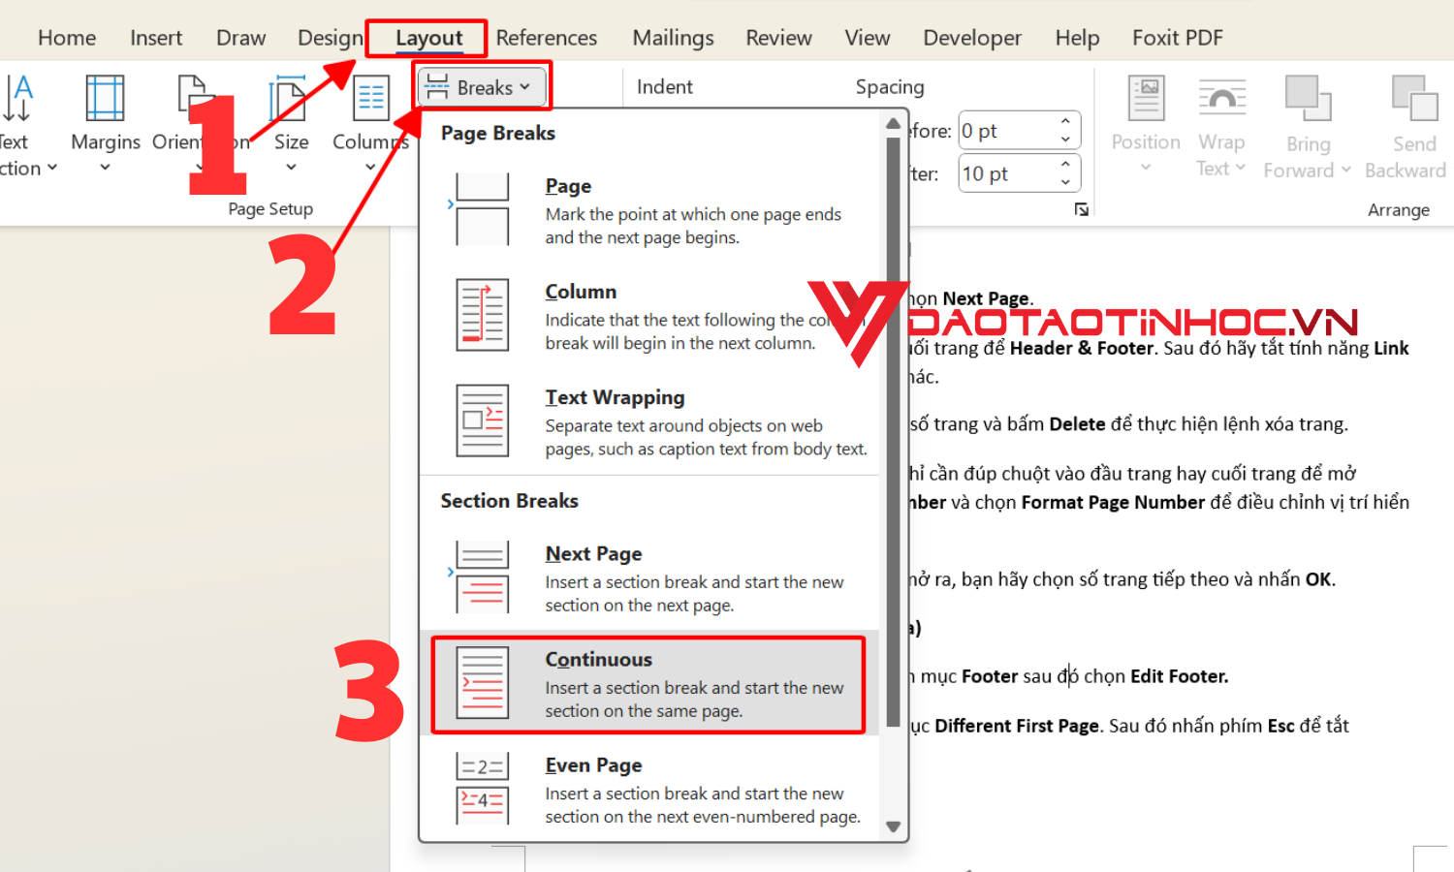Click the Page break icon
Viewport: 1454px width, 872px height.
tap(483, 209)
